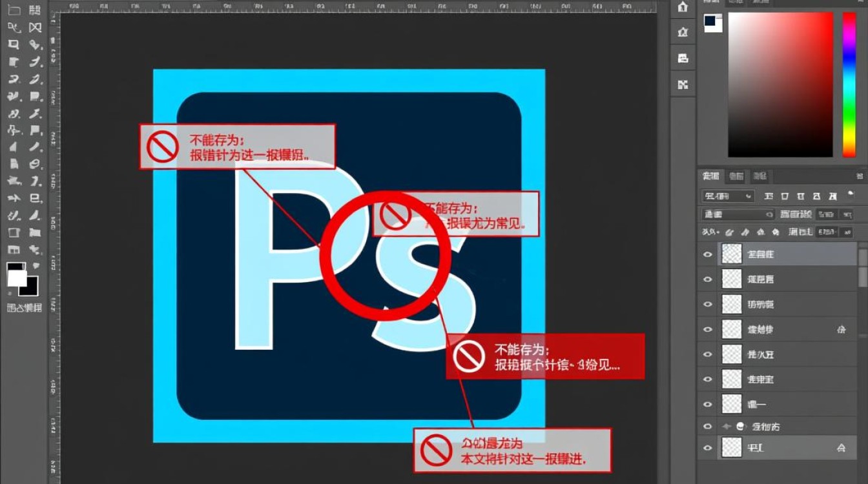Toggle visibility of the second layer from top

[x=708, y=279]
